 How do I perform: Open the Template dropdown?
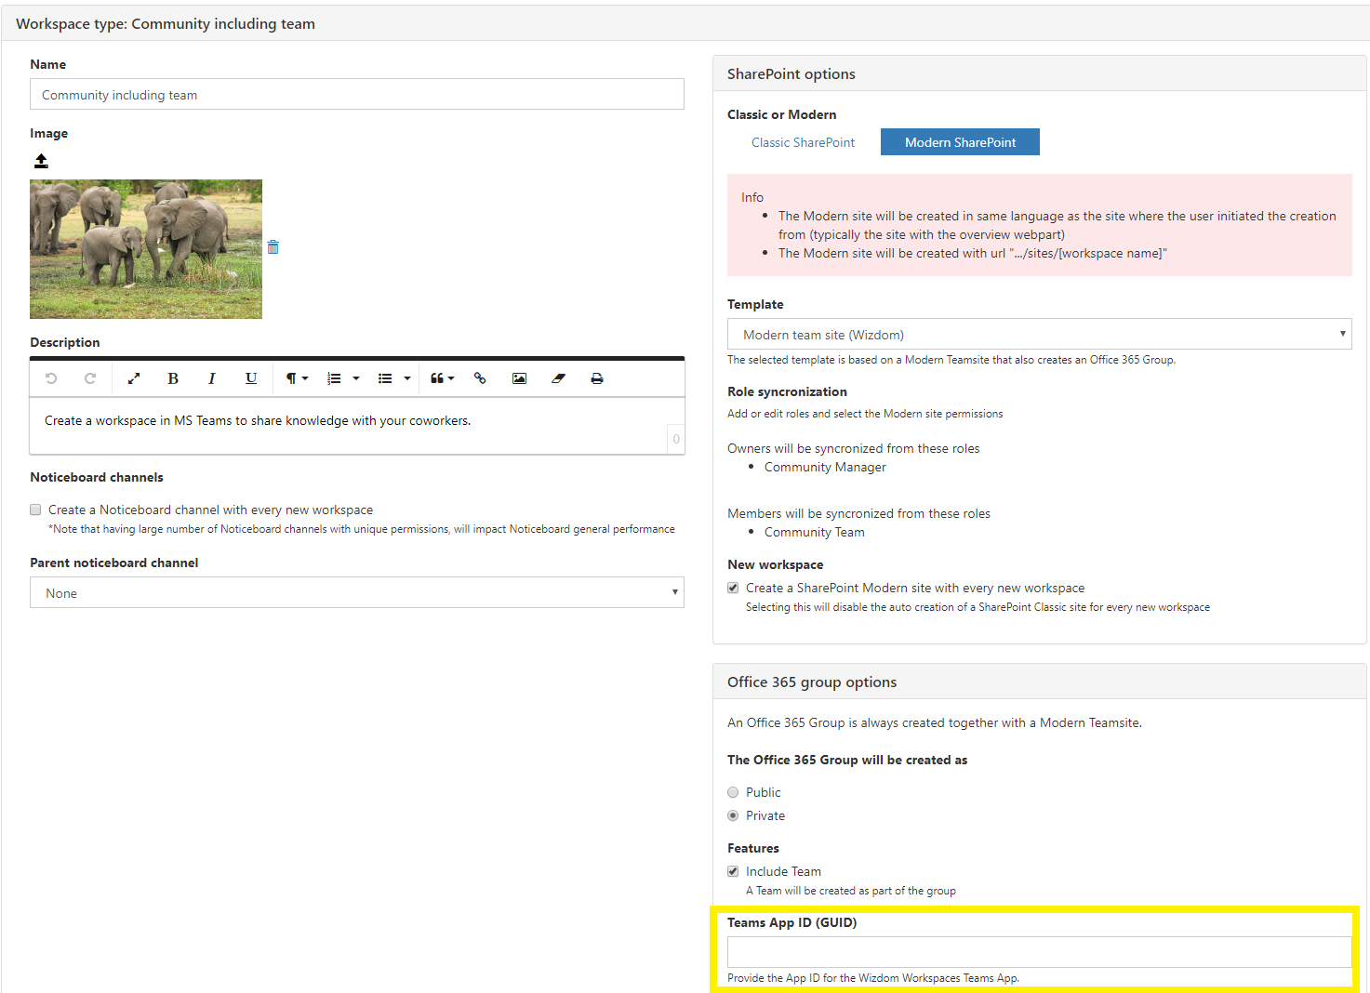pos(1040,334)
